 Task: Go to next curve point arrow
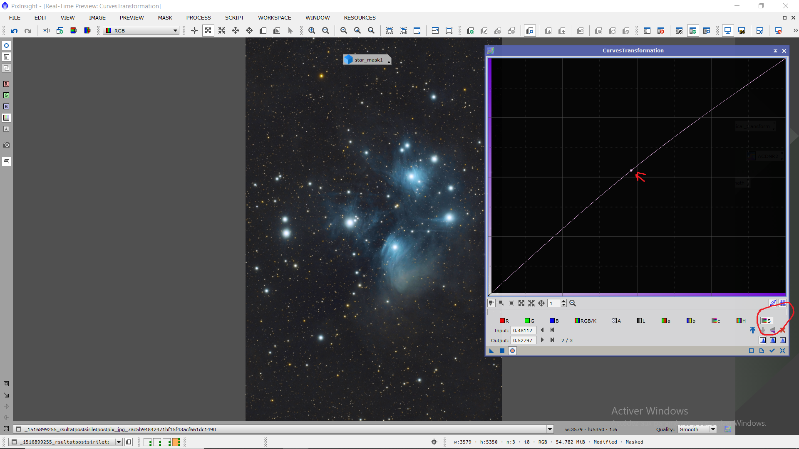pyautogui.click(x=542, y=340)
